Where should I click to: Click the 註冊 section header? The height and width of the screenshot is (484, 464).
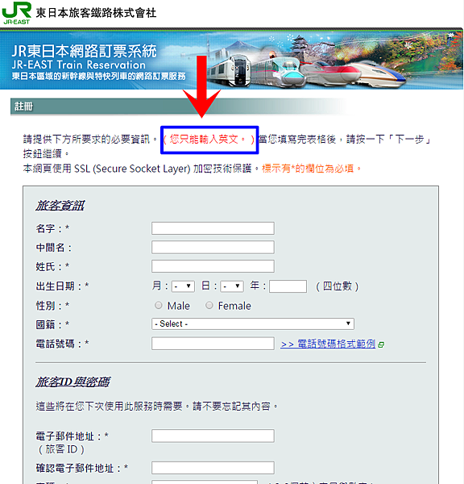click(x=179, y=106)
